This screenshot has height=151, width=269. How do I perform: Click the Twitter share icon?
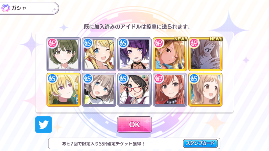(44, 124)
